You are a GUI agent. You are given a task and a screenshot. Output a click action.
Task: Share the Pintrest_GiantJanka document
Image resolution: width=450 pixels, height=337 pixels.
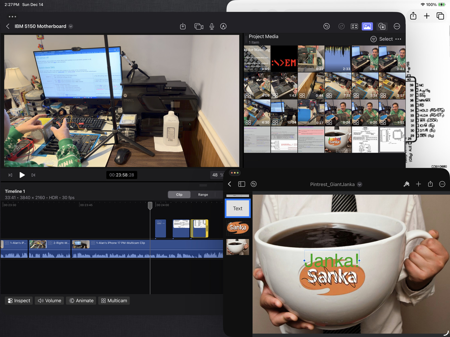[x=430, y=184]
